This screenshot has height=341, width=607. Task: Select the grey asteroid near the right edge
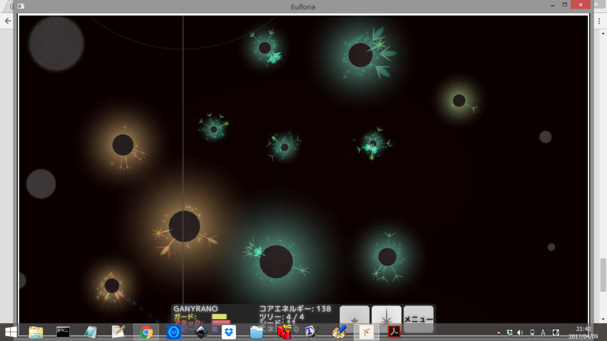[545, 137]
